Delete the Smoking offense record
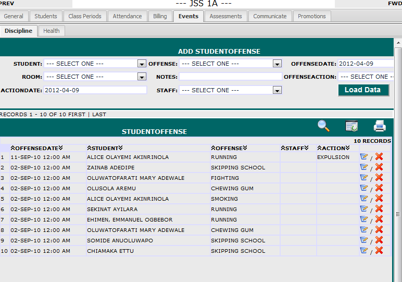 point(379,199)
